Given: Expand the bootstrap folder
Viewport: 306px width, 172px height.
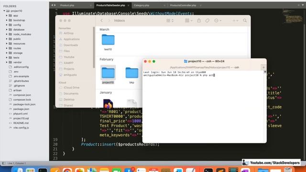Looking at the screenshot, I should [7, 20].
